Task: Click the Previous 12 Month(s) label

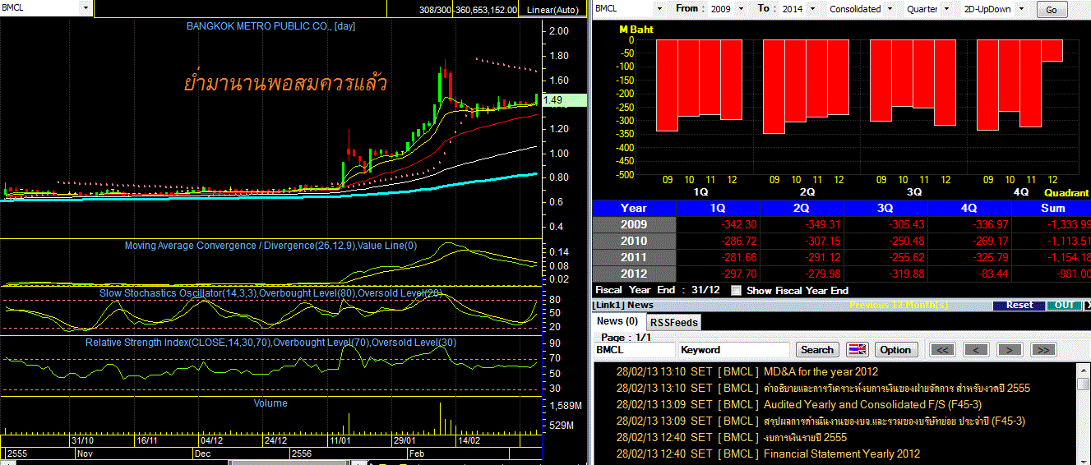Action: coord(898,305)
